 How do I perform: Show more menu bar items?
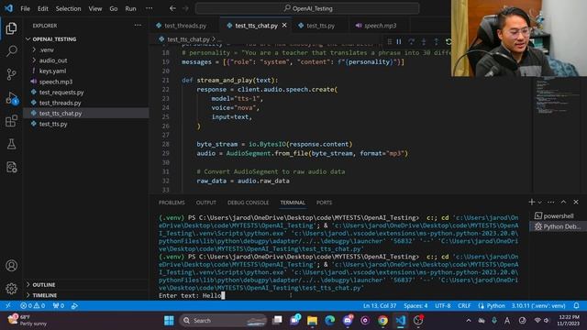[x=149, y=8]
